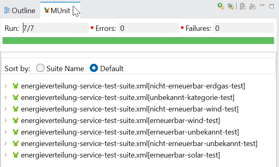Click the Rerun failed tests icon
Image resolution: width=279 pixels, height=167 pixels.
[x=243, y=6]
